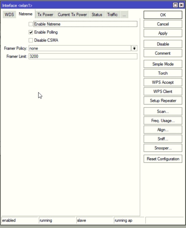The width and height of the screenshot is (186, 228).
Task: Select the Nstreme tab
Action: [x=26, y=14]
